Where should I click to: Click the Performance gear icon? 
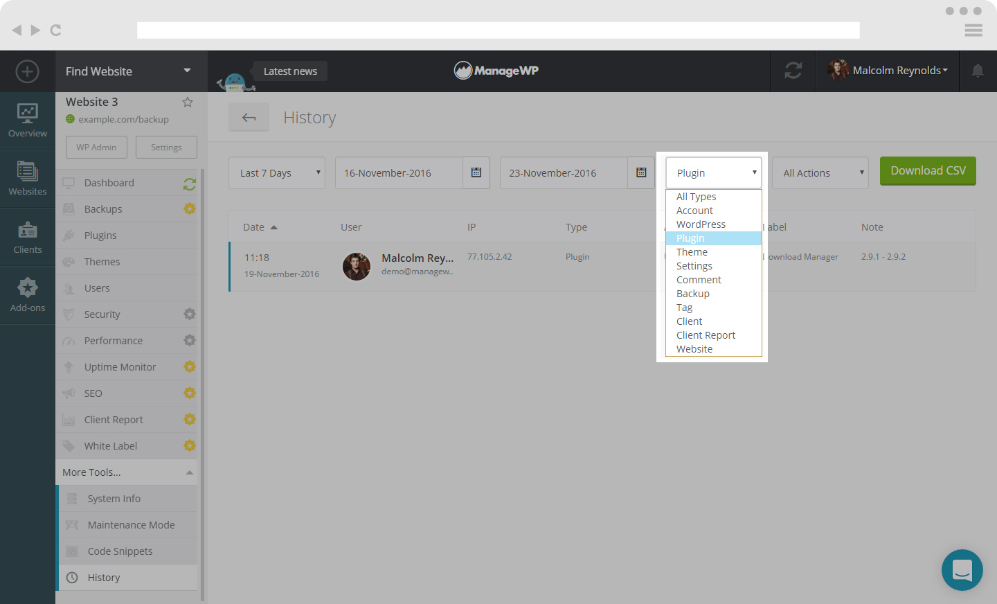pyautogui.click(x=190, y=340)
